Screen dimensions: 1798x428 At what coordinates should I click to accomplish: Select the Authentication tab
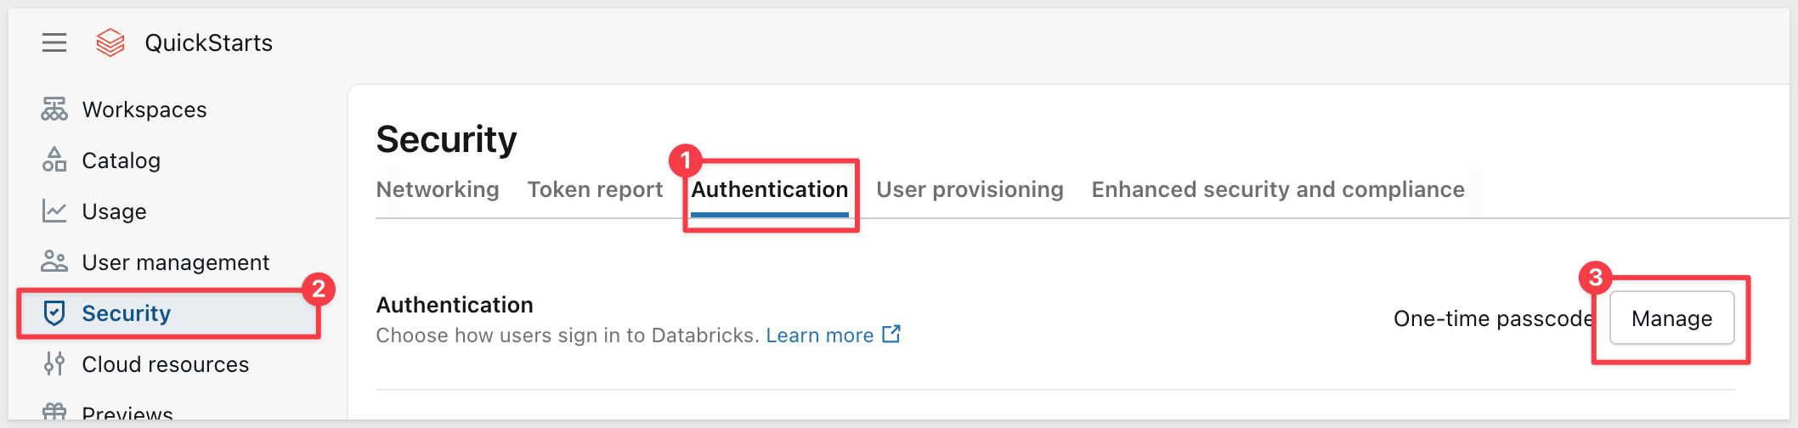[770, 189]
